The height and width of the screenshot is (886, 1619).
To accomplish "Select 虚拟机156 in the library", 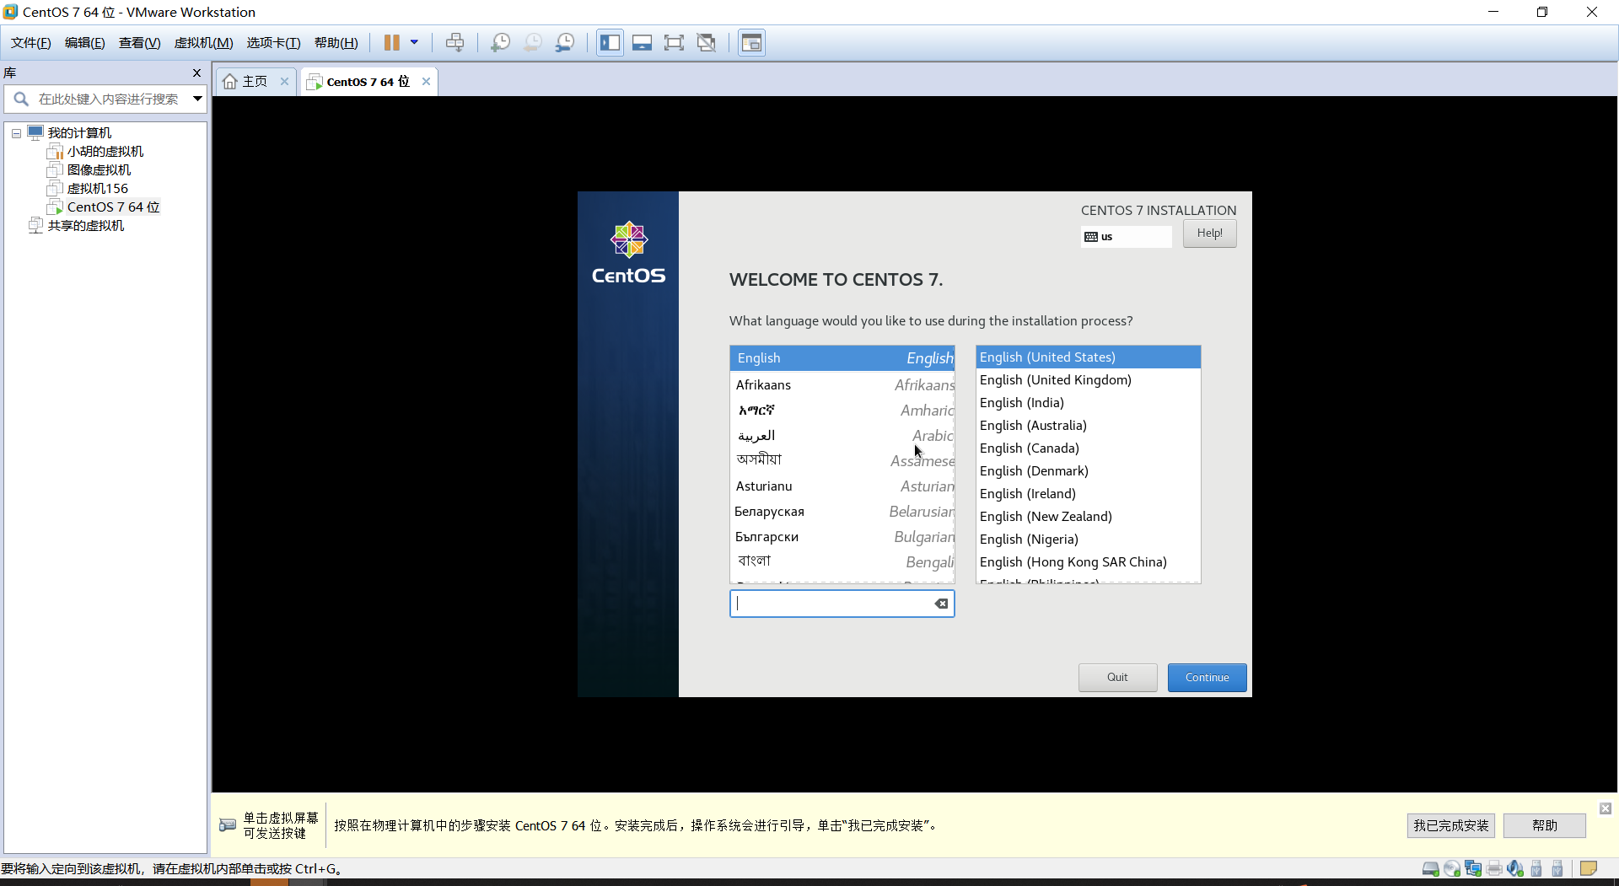I will pyautogui.click(x=98, y=189).
